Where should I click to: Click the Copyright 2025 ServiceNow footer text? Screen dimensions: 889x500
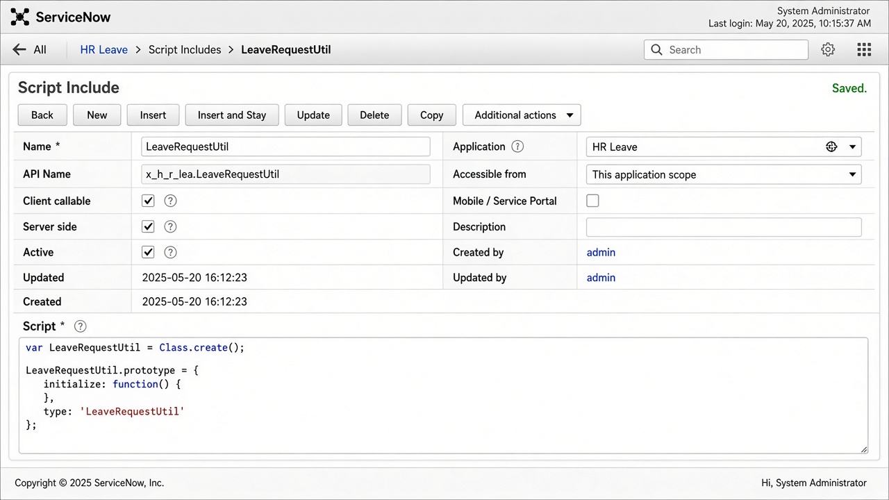pos(90,483)
